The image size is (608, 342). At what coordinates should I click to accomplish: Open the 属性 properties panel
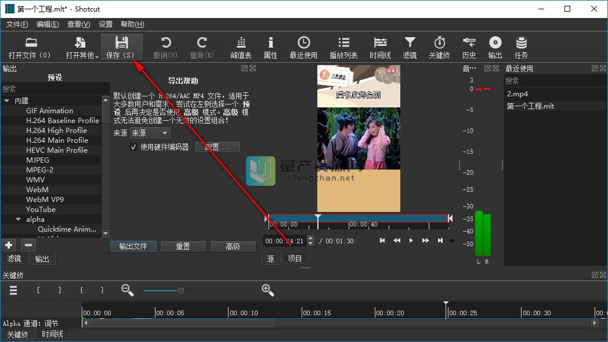click(270, 48)
